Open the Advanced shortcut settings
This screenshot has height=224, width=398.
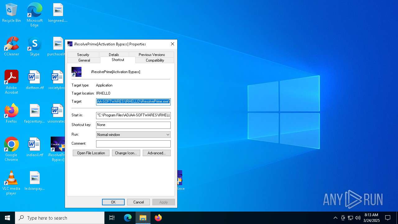(157, 153)
